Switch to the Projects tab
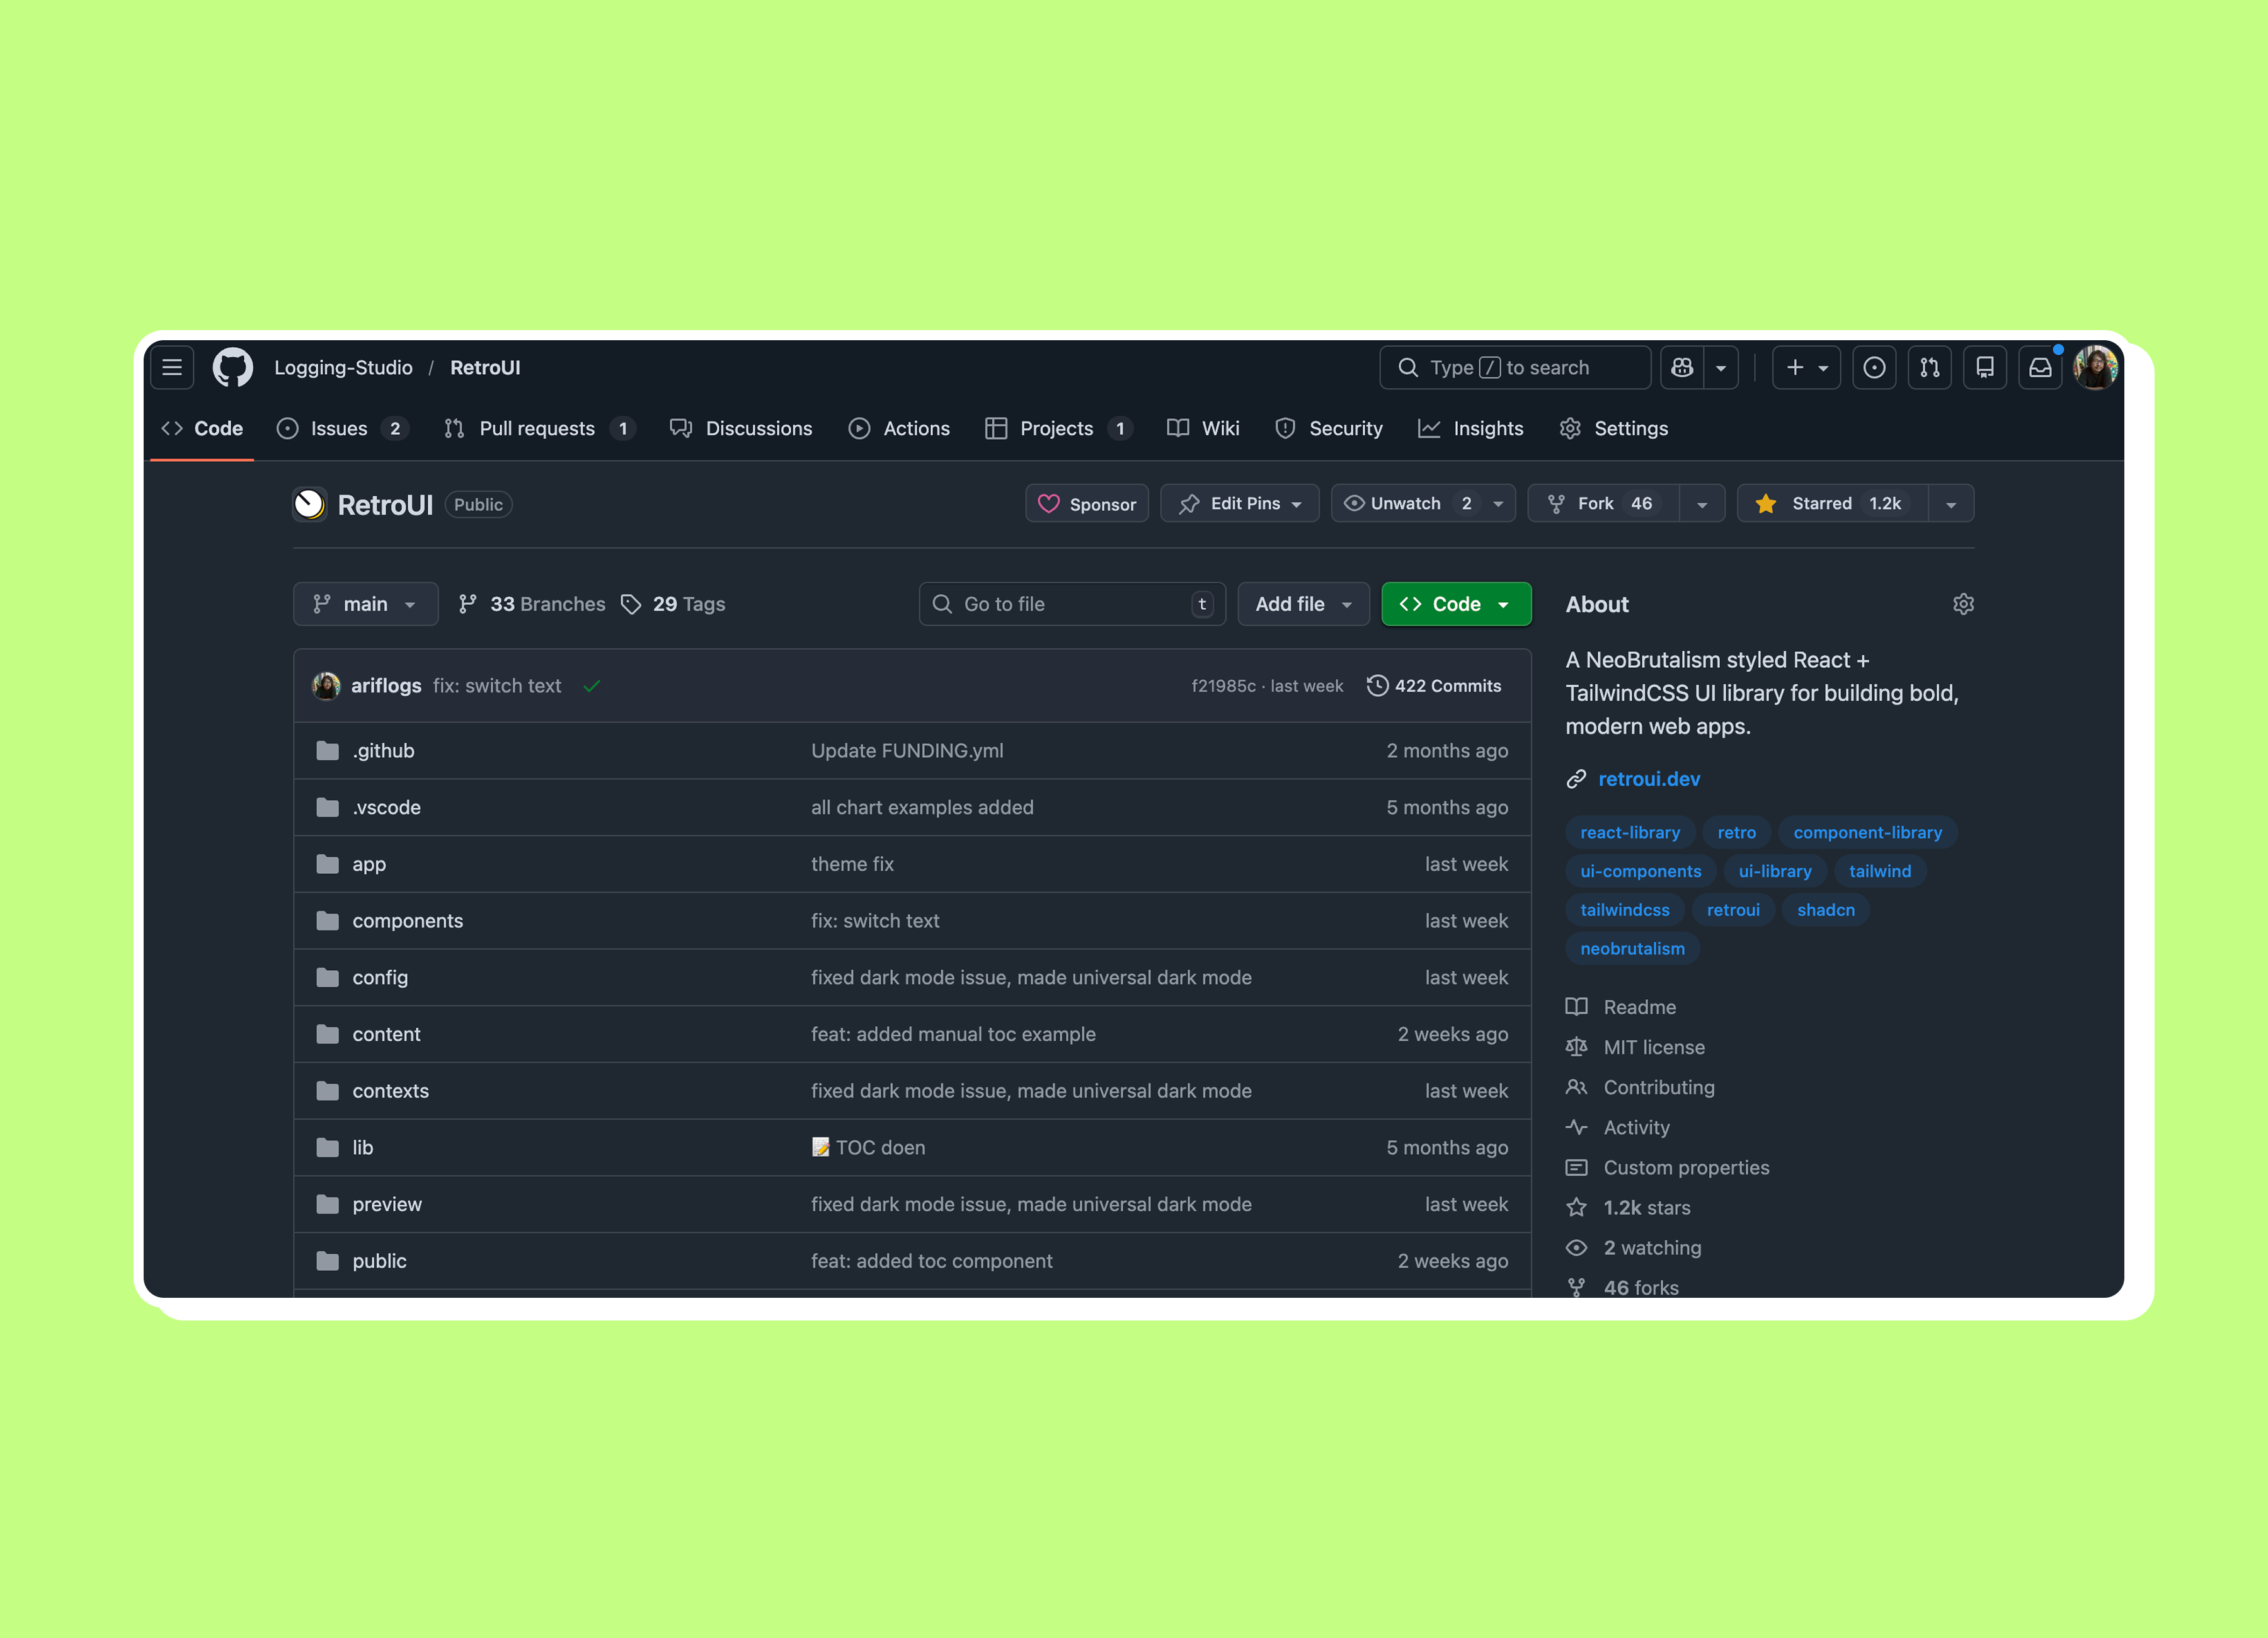Screen dimensions: 2268x1638 [1058, 428]
